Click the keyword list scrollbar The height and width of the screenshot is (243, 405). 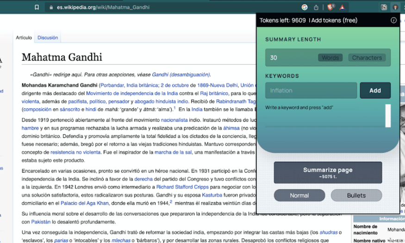[x=388, y=115]
